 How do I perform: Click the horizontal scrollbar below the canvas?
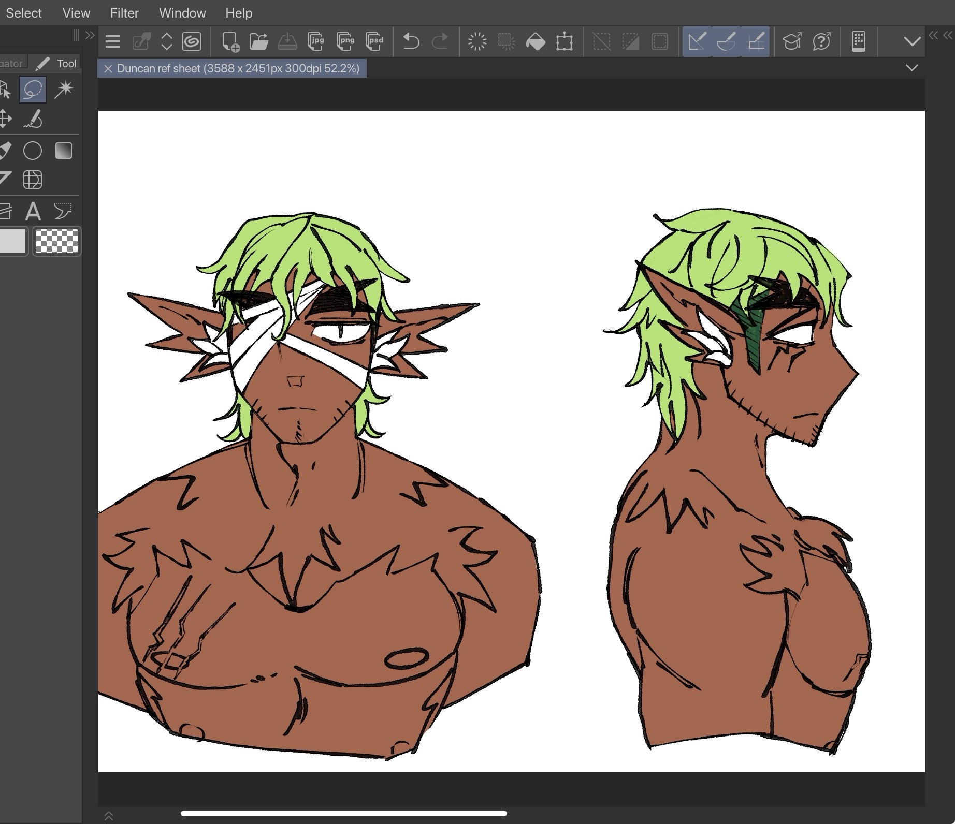pyautogui.click(x=343, y=813)
